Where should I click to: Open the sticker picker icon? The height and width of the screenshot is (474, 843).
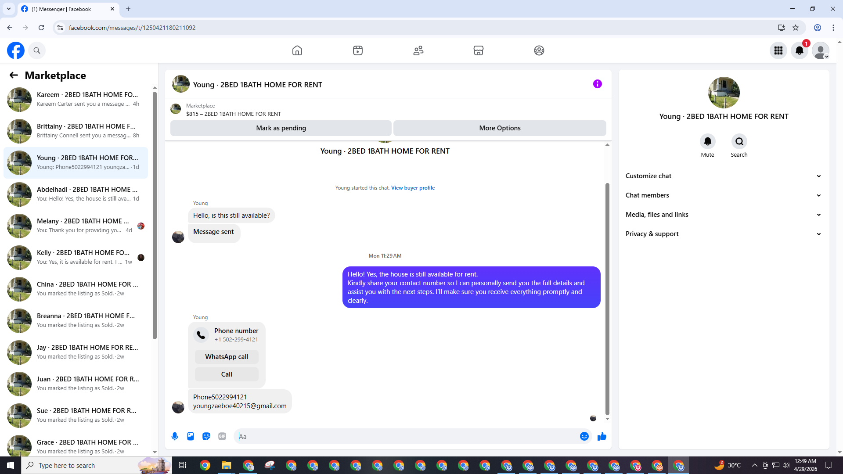tap(206, 436)
